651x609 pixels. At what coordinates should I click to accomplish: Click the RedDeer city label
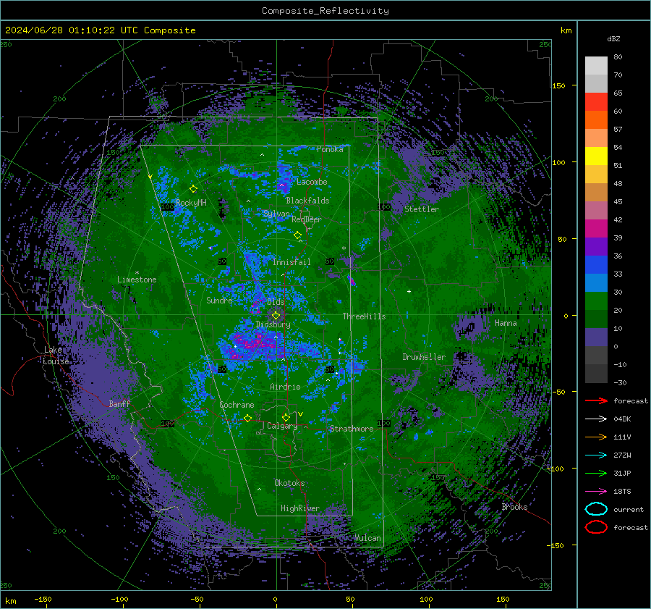click(307, 219)
